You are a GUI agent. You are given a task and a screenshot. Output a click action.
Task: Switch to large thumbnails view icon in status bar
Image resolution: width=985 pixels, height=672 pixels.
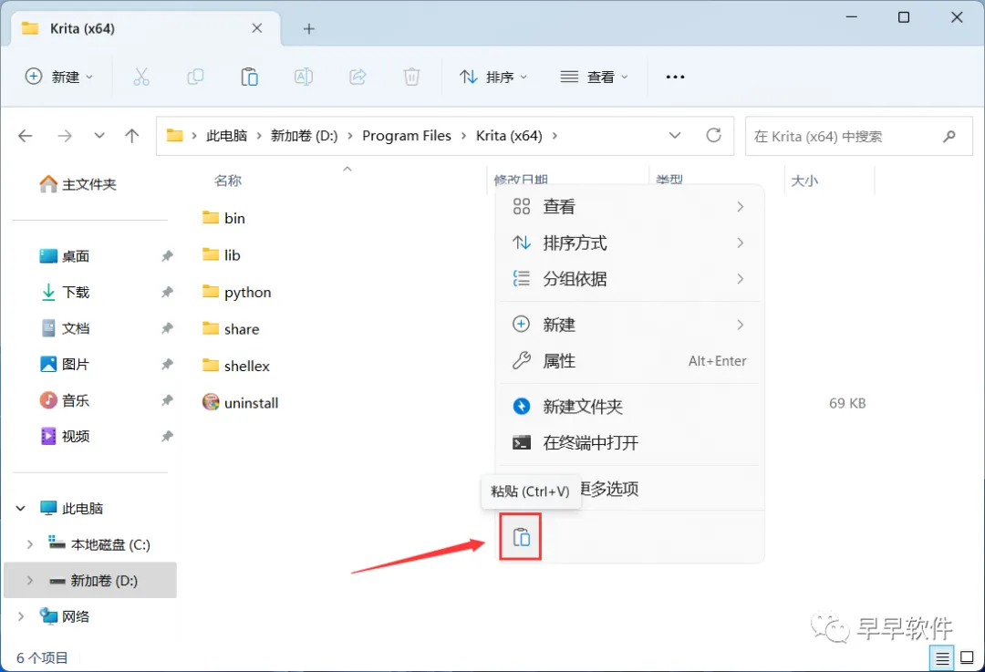[x=968, y=658]
